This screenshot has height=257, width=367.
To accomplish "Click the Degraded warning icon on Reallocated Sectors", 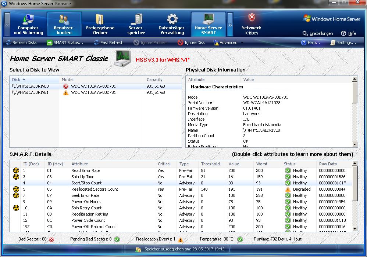I will 288,189.
